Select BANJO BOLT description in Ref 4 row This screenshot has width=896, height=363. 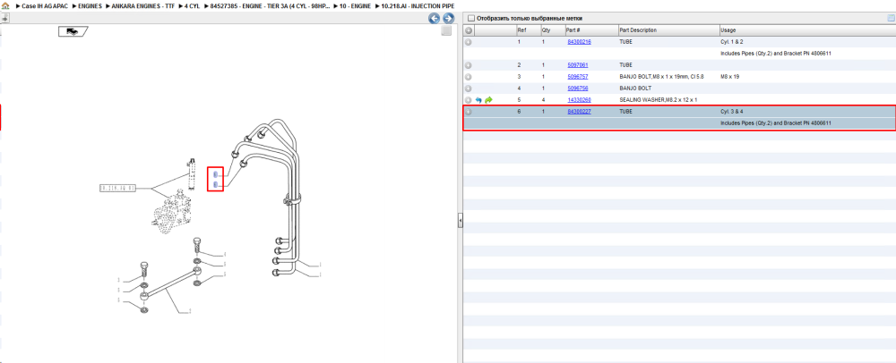click(635, 89)
